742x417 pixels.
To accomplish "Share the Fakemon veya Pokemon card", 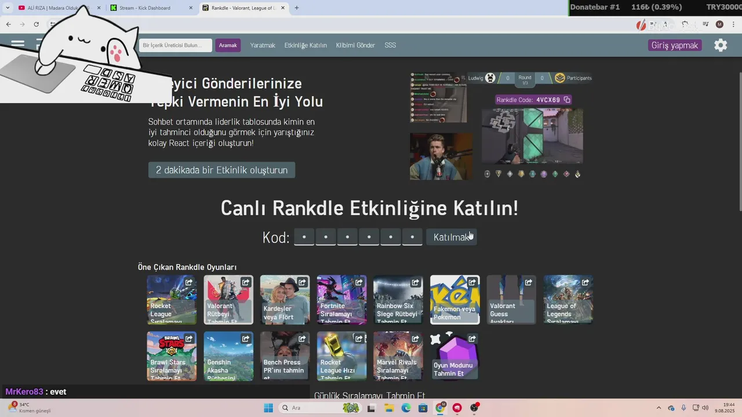I will coord(472,283).
